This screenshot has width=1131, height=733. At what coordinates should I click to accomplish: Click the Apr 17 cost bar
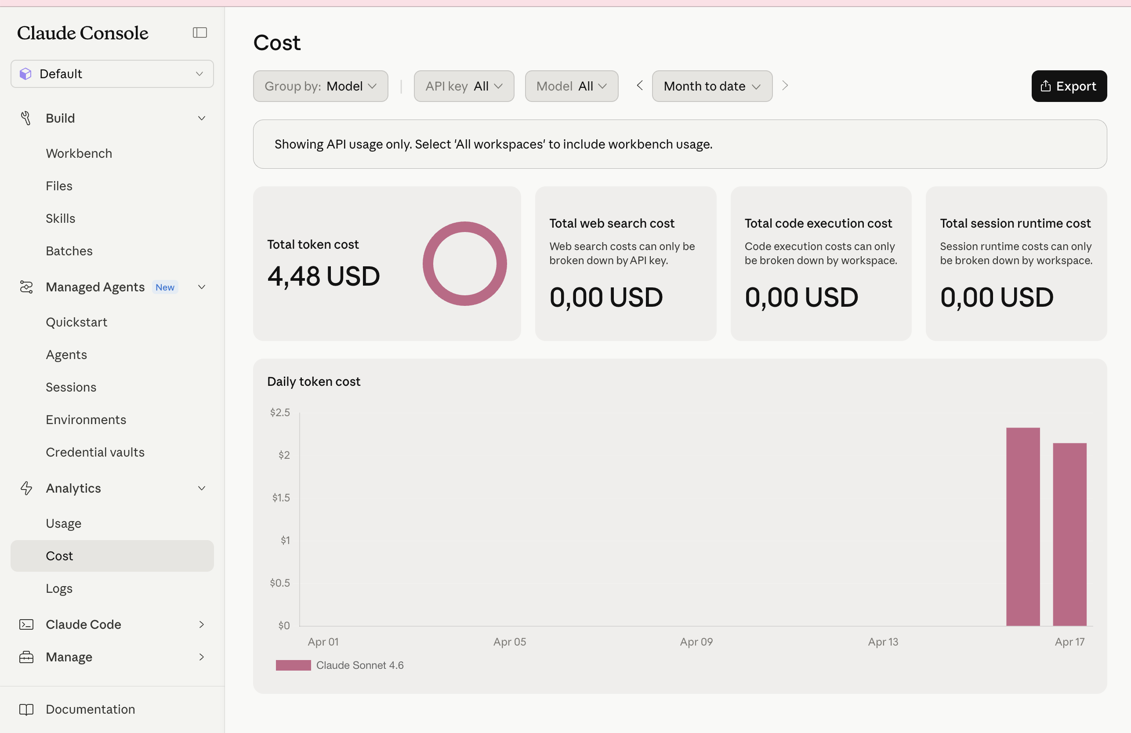[1069, 534]
